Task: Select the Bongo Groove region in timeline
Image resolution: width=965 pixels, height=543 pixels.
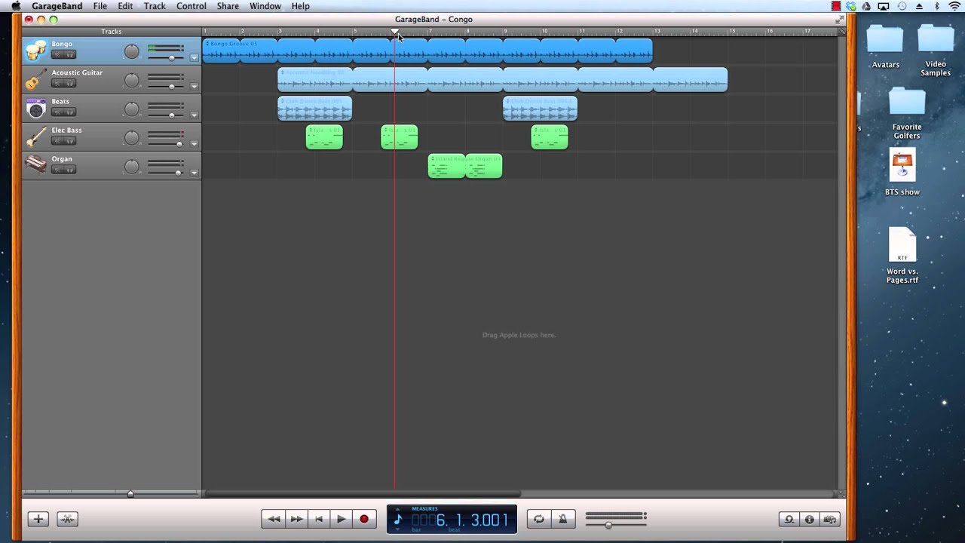Action: click(427, 51)
